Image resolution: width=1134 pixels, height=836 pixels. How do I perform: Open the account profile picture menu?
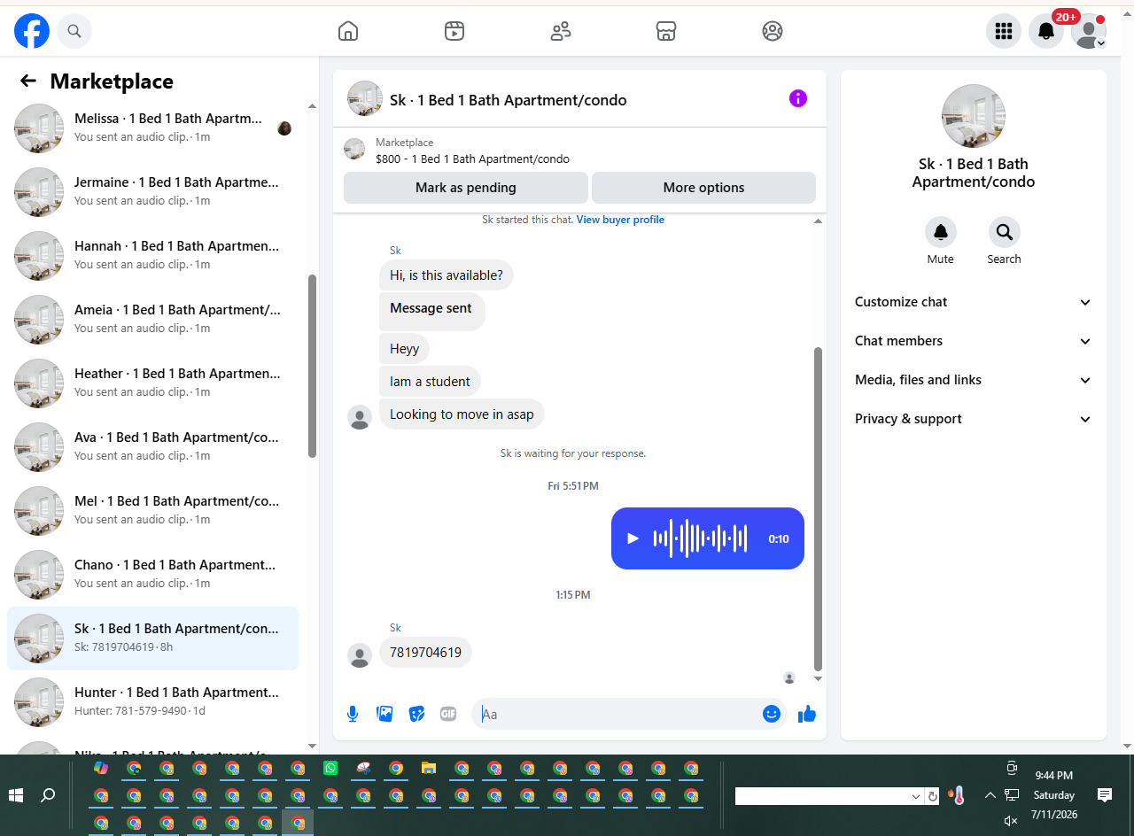point(1089,32)
